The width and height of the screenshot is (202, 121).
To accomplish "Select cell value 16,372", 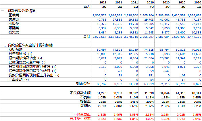I will pyautogui.click(x=101, y=24).
